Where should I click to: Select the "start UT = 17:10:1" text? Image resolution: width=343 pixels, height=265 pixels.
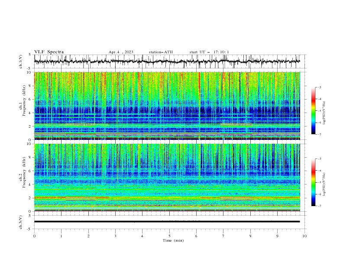pyautogui.click(x=209, y=52)
